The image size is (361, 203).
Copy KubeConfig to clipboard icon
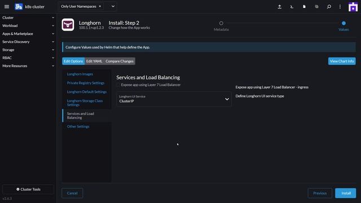click(316, 7)
